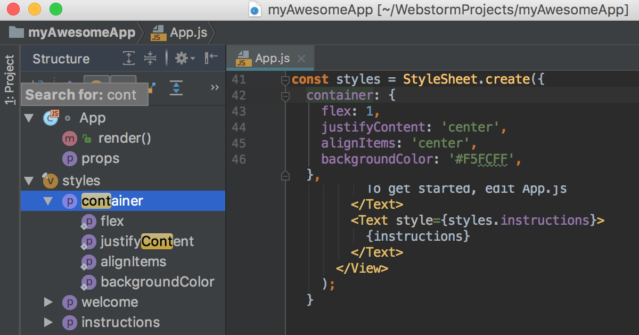Screen dimensions: 639x335
Task: Click the Autoscroll from Source icon
Action: click(x=176, y=87)
